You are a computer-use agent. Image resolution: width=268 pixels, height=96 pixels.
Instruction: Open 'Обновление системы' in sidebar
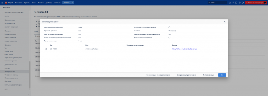point(12,75)
